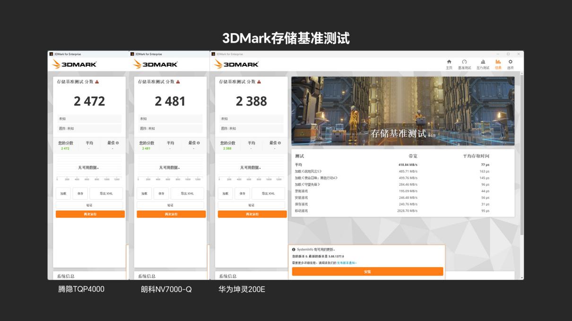
Task: Click 最佳 info icon in the 2 388 panel
Action: pyautogui.click(x=279, y=143)
